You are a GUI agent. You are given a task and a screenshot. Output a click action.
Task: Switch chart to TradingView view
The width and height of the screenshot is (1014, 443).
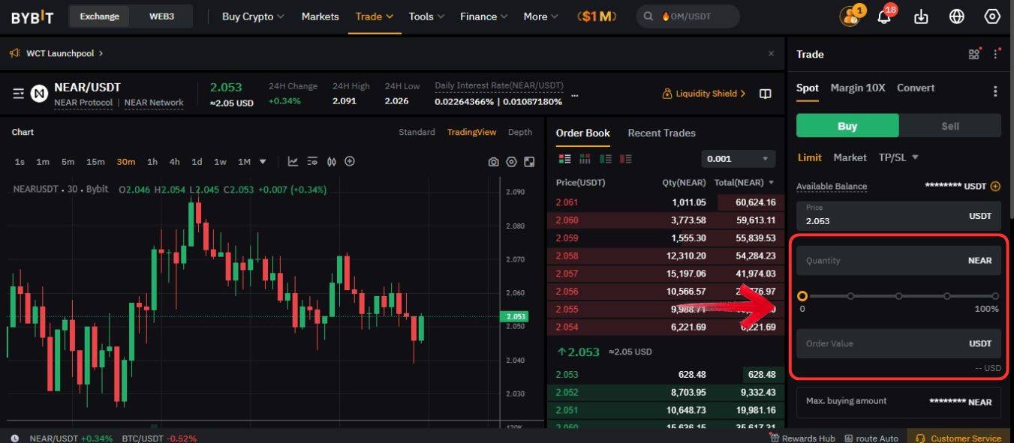471,132
